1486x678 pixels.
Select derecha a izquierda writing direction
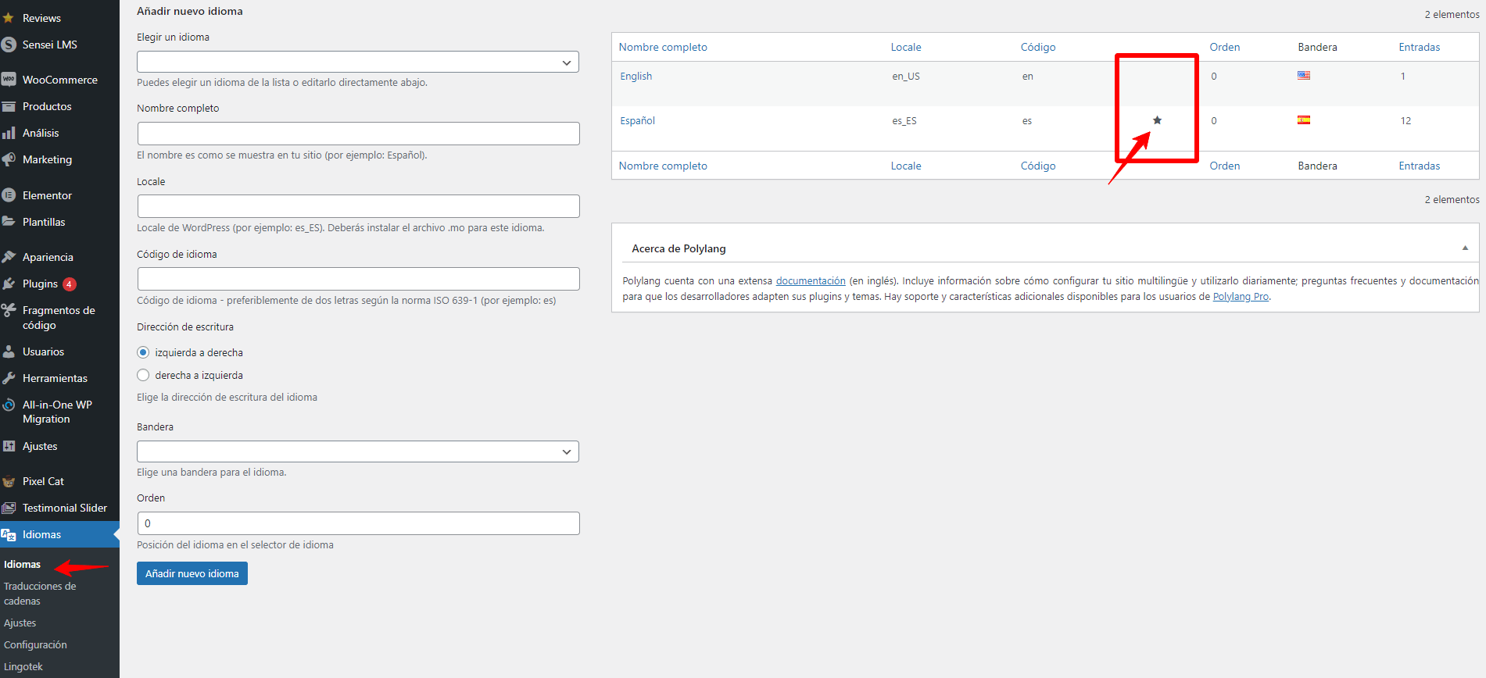coord(143,375)
